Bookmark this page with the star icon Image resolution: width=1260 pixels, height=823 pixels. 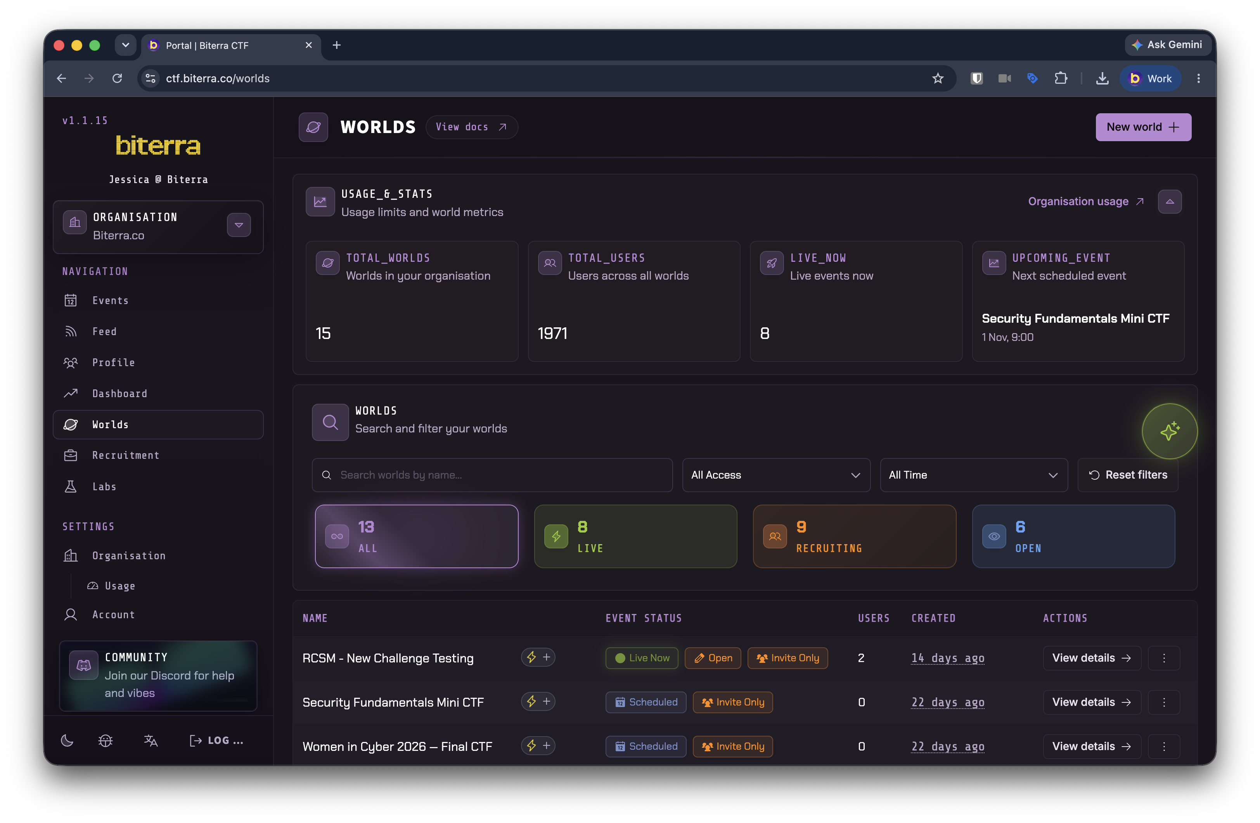click(938, 78)
